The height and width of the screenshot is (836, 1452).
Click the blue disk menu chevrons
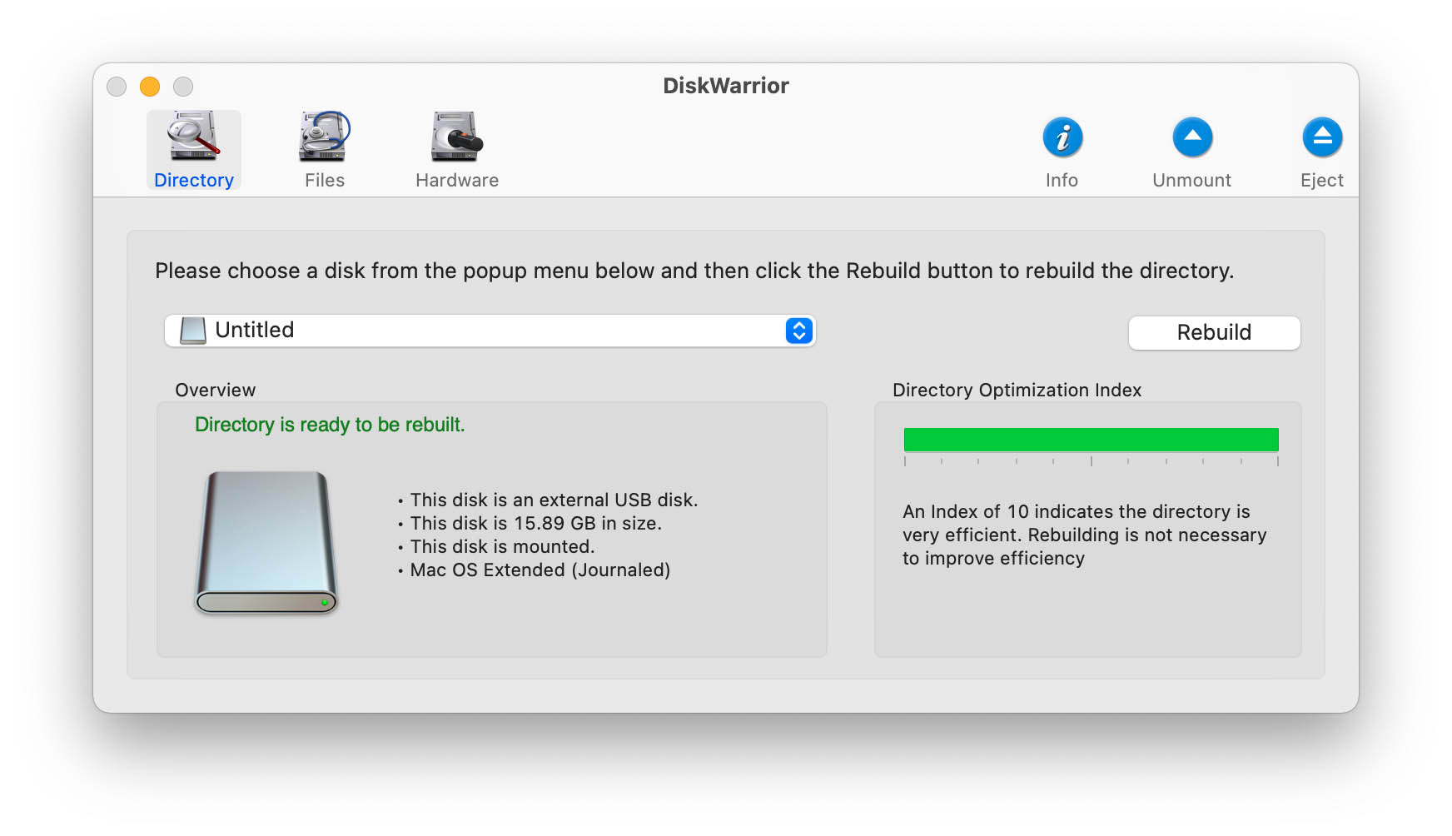pos(799,331)
